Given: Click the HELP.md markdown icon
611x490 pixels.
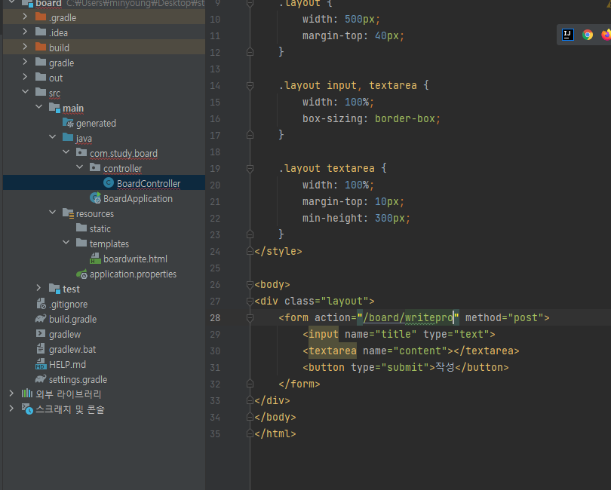Looking at the screenshot, I should (x=41, y=364).
